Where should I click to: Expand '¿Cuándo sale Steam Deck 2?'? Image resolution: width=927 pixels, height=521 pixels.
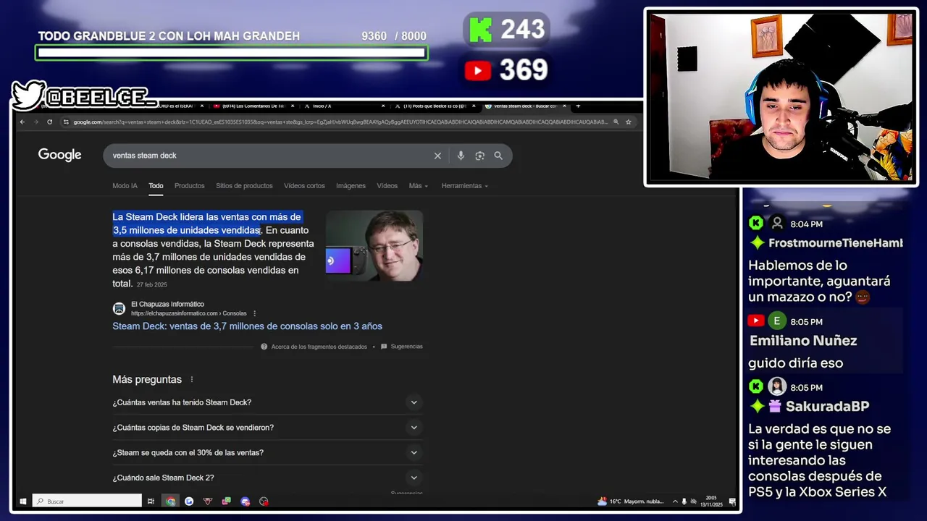267,478
